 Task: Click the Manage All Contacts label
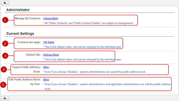point(28,18)
